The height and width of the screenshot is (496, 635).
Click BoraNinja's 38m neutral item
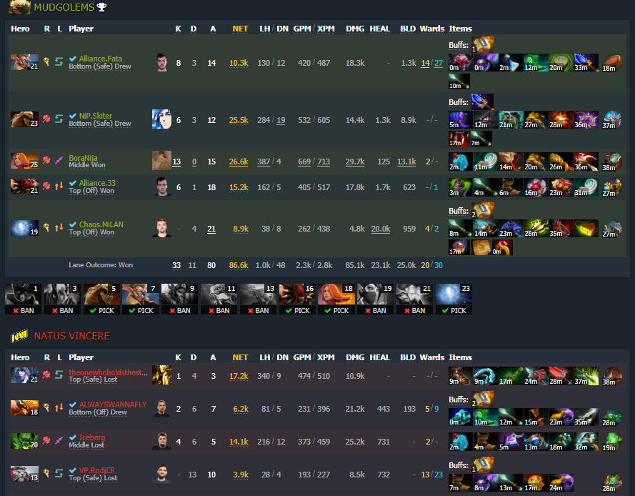click(611, 162)
